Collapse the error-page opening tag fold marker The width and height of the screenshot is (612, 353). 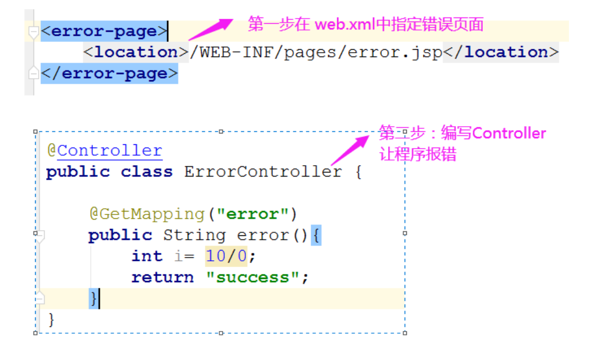33,32
